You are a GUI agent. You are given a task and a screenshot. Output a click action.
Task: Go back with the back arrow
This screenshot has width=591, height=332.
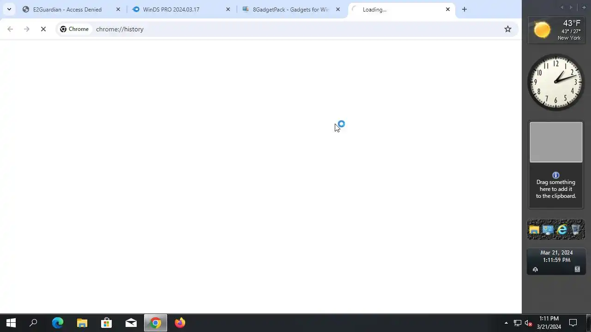10,29
